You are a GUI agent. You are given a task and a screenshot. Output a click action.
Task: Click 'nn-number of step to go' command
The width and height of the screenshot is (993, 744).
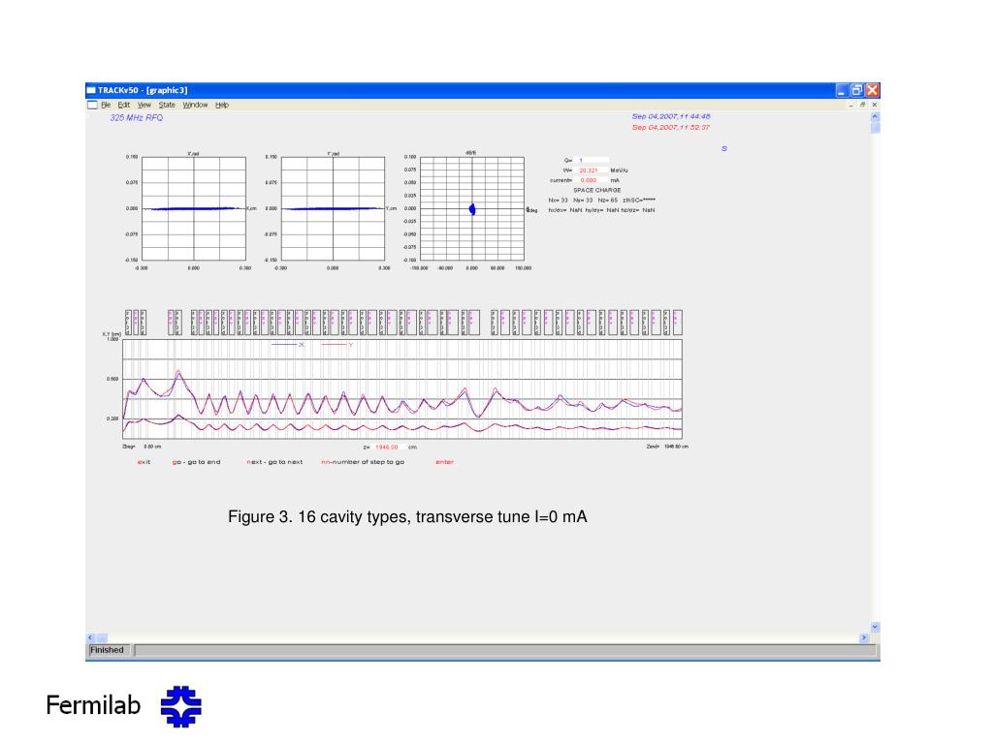tap(363, 462)
